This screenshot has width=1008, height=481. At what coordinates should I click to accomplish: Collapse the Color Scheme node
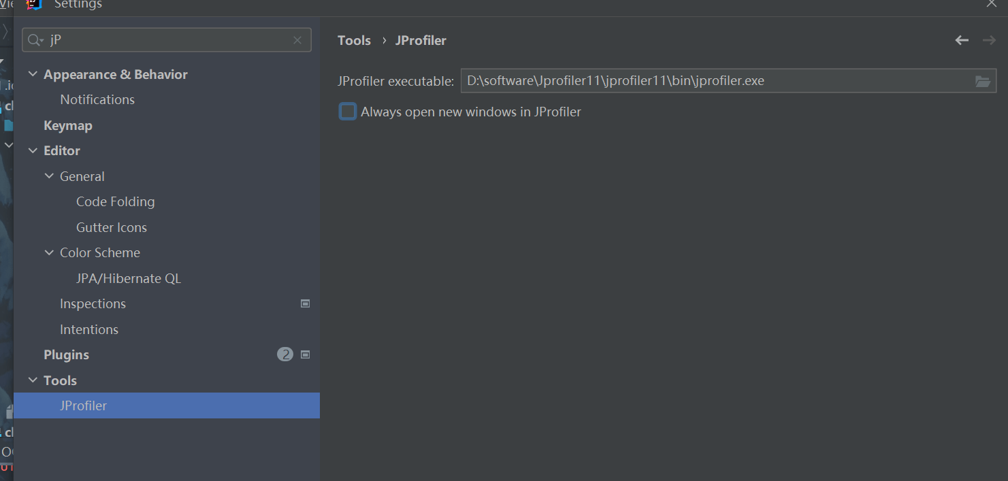click(49, 252)
